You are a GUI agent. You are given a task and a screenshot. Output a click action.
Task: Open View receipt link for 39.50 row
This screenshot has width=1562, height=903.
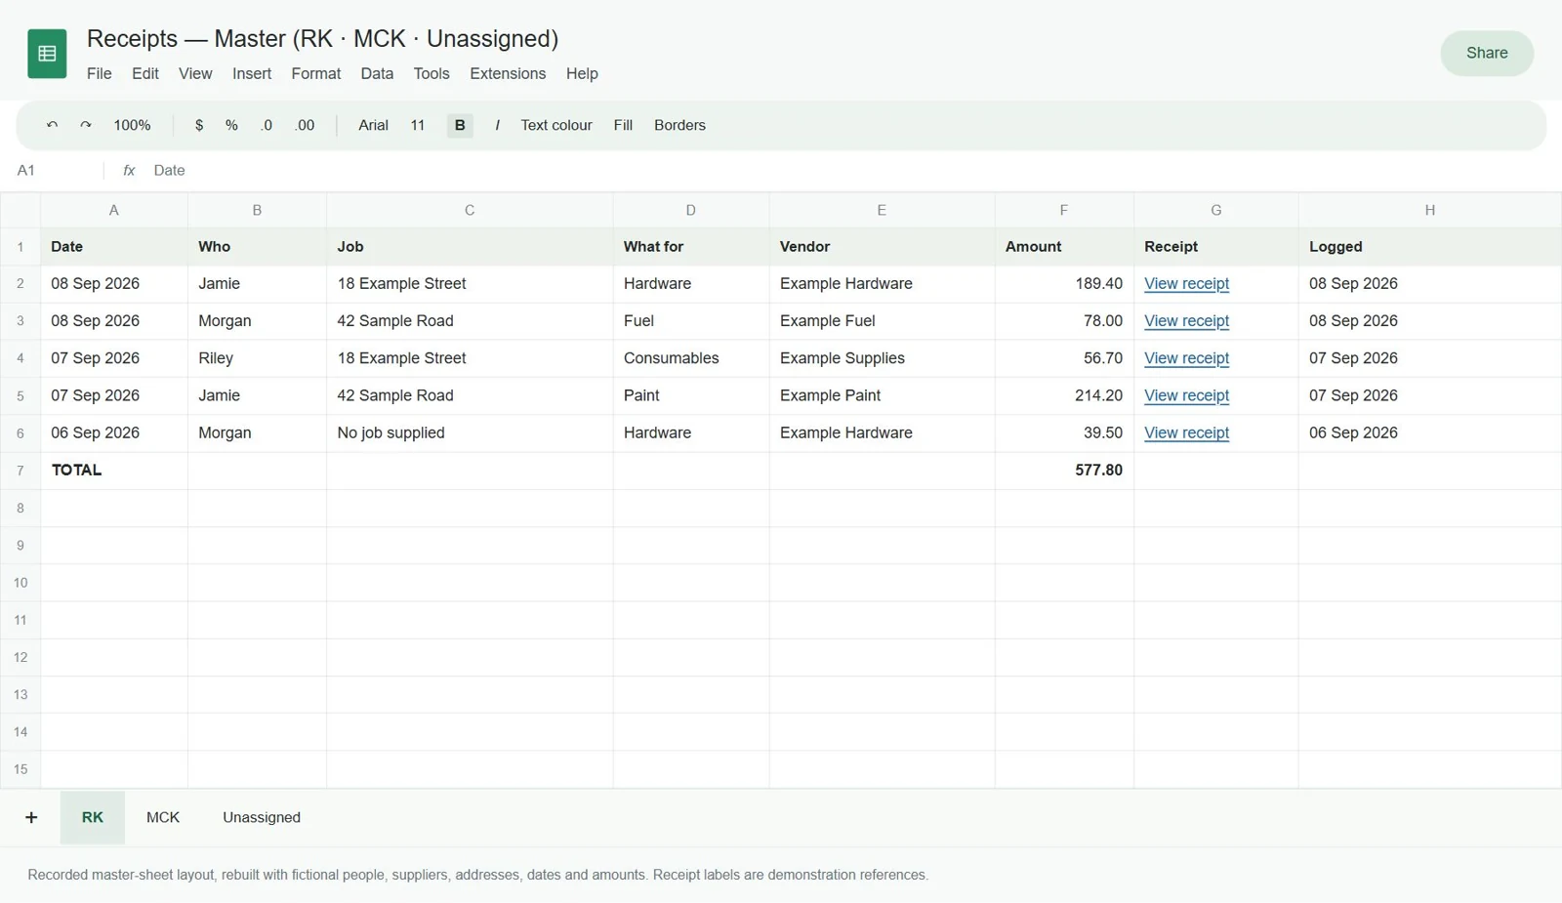tap(1186, 432)
